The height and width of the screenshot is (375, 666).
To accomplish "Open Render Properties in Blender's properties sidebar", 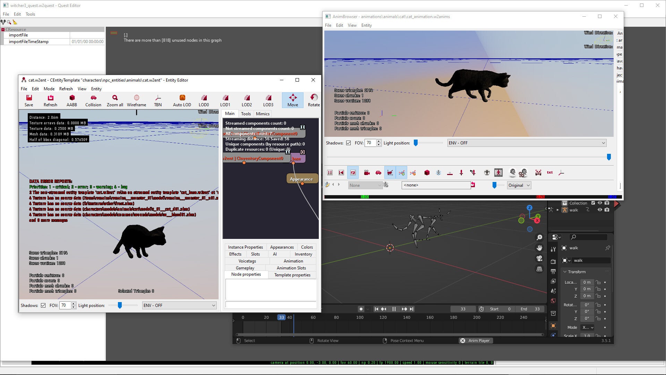I will 553,261.
